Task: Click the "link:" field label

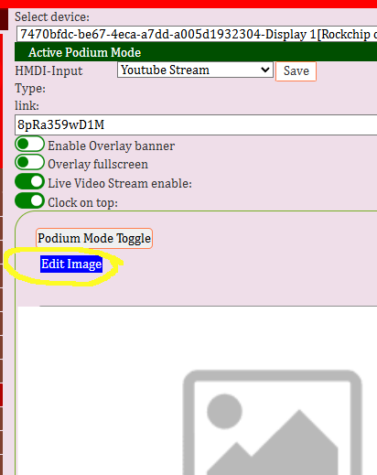Action: pos(27,105)
